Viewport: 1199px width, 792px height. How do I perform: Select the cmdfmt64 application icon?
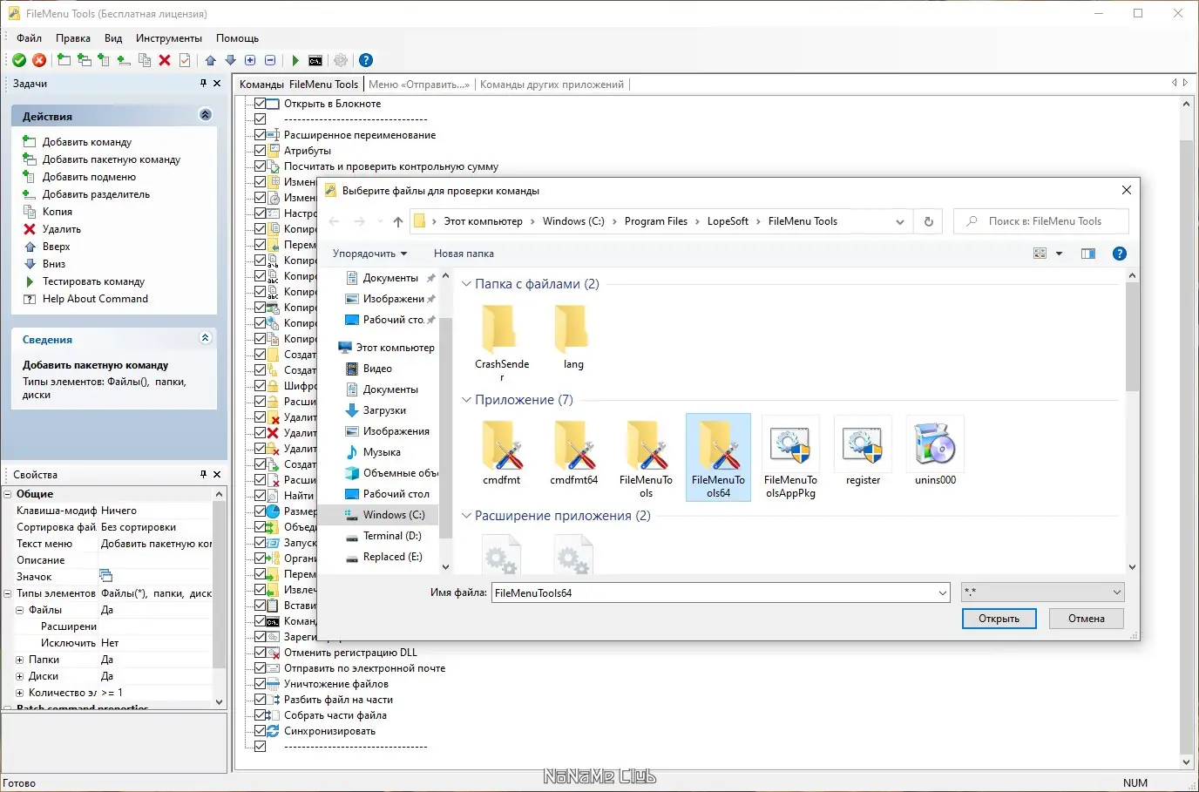click(574, 451)
